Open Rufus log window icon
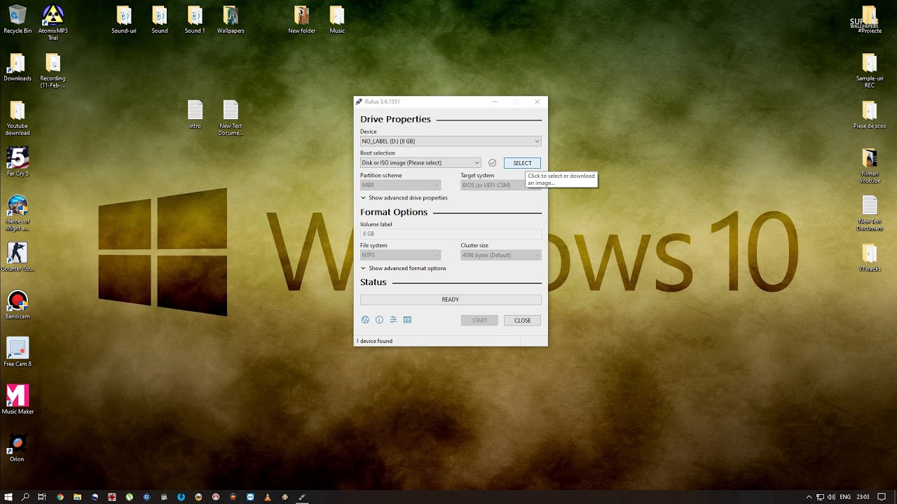897x504 pixels. (407, 320)
